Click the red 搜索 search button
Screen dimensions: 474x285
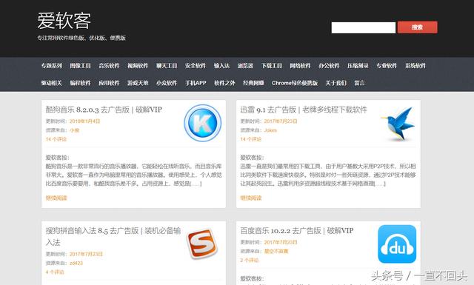click(417, 27)
